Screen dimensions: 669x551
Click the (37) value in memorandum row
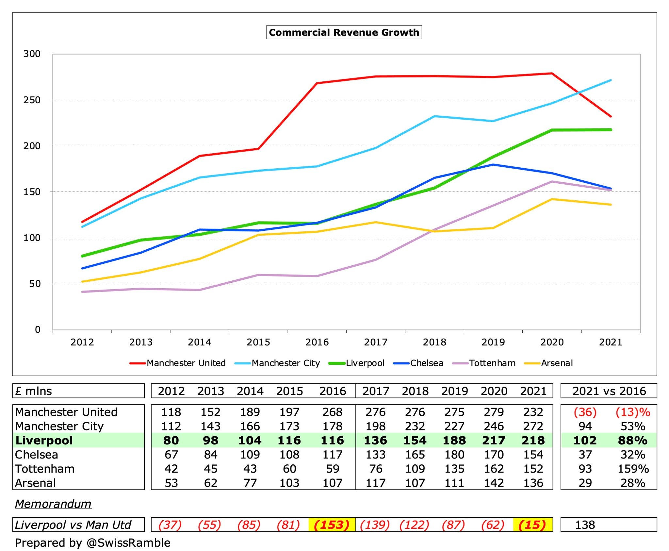point(170,525)
